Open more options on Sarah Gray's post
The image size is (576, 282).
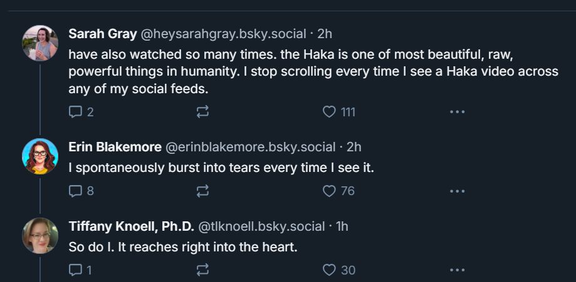coord(457,112)
